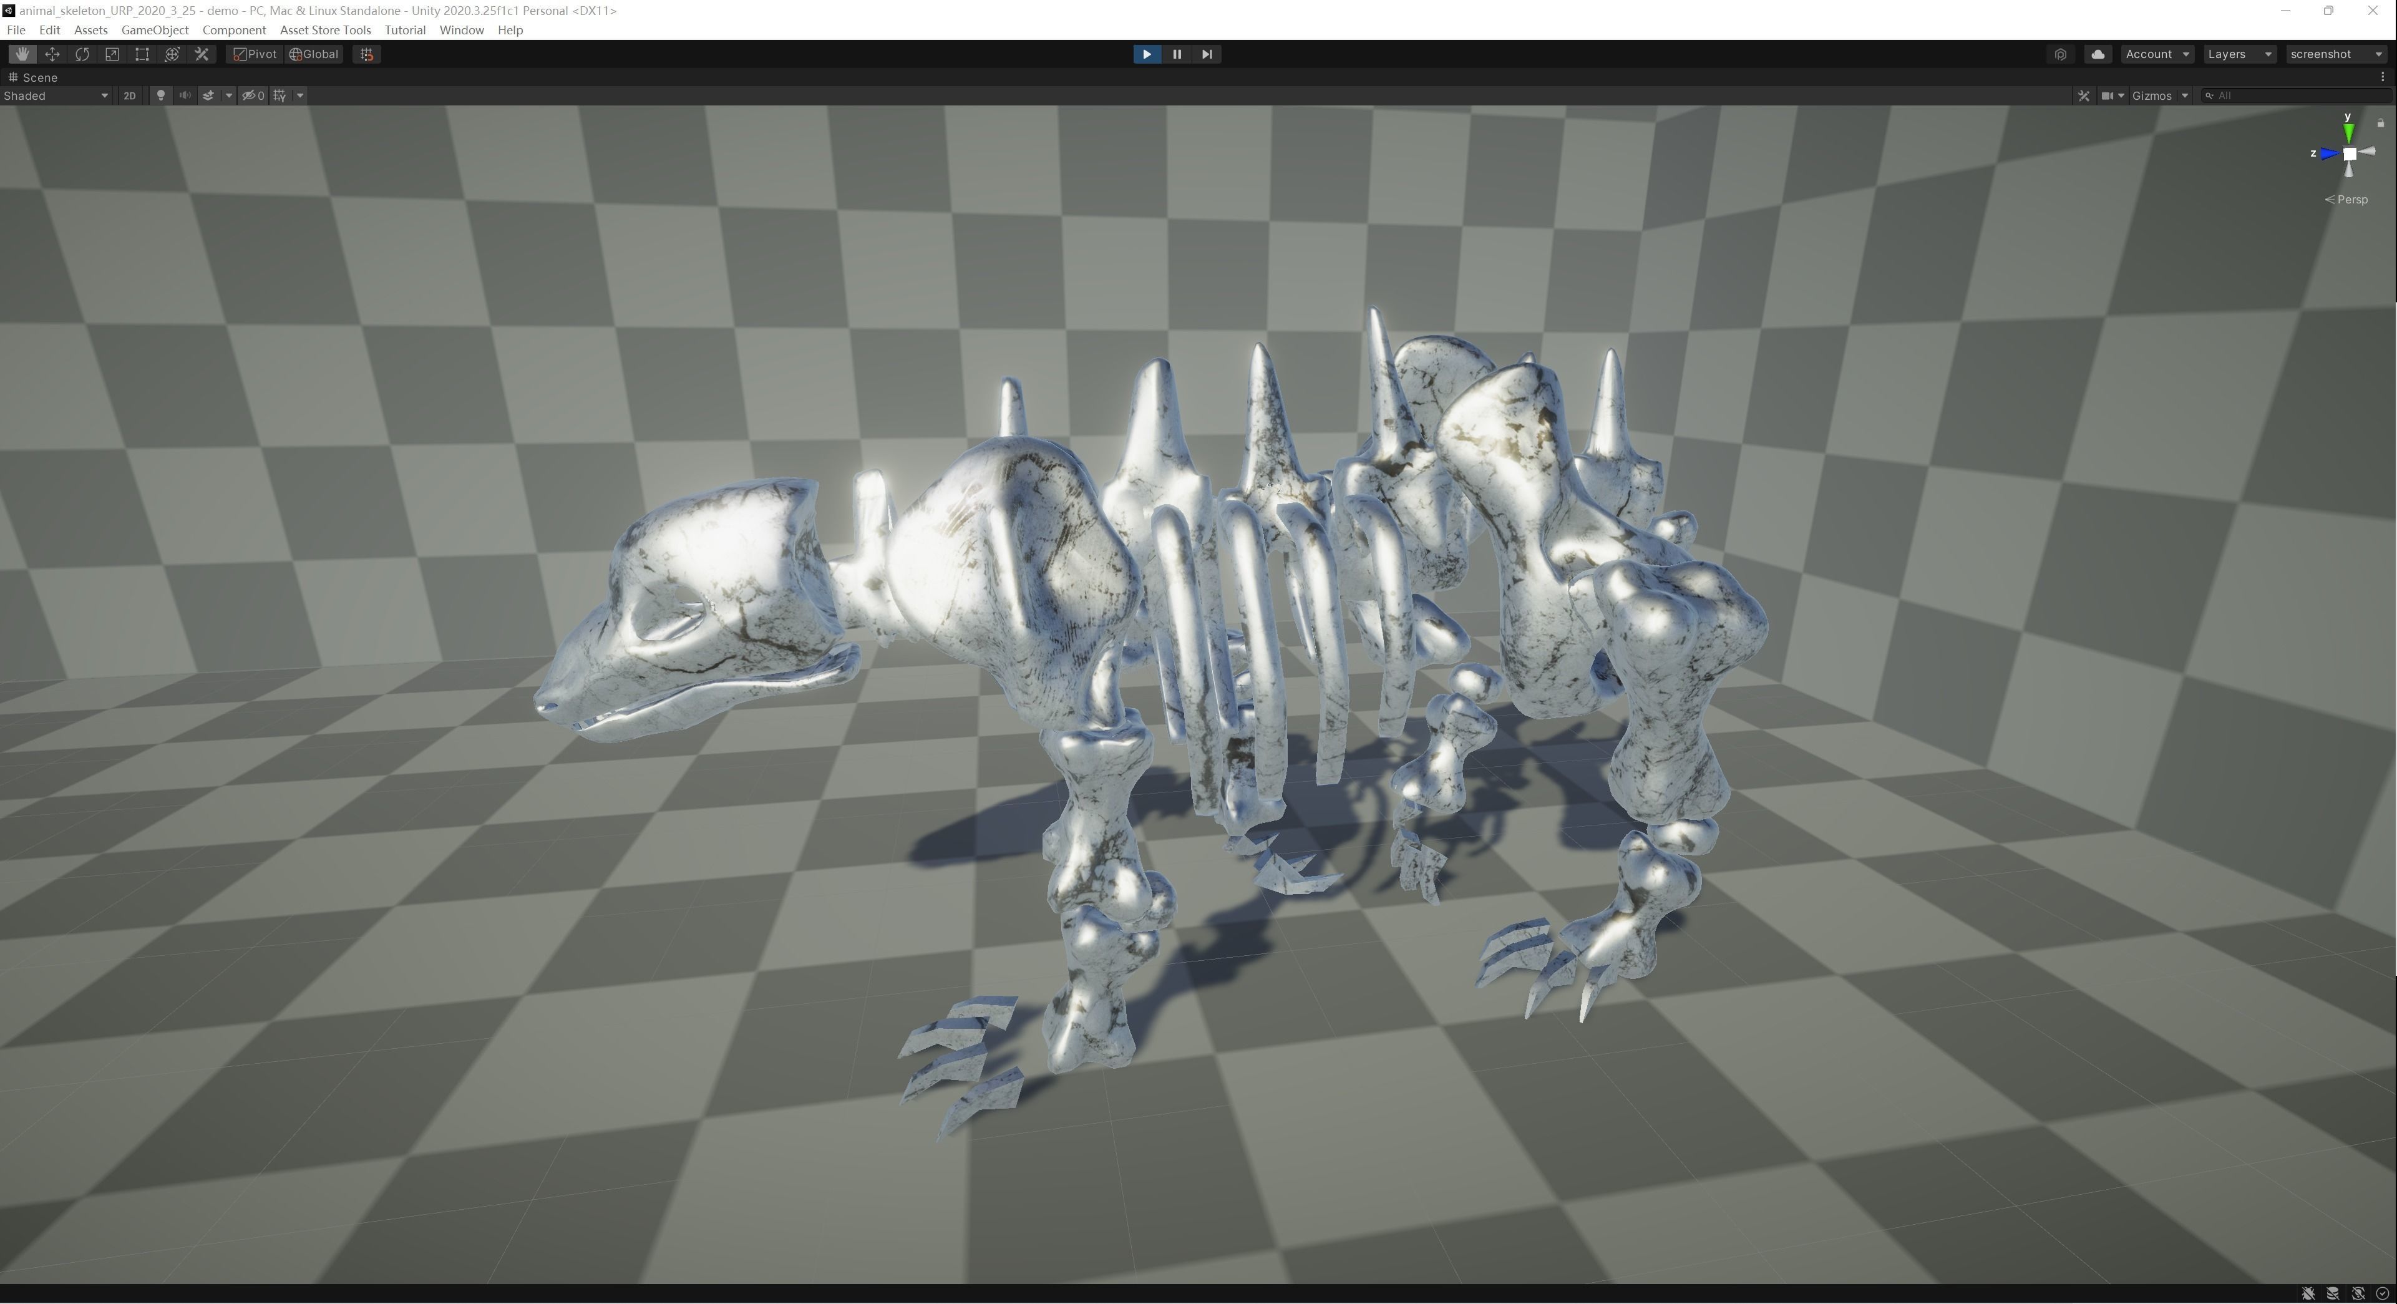Click the status bar checkmark activity icon
Screen dimensions: 2397x1304
(x=2382, y=1294)
